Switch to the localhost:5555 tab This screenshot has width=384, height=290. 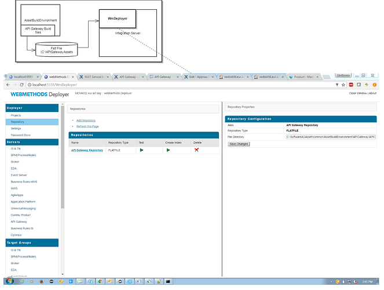coord(23,77)
